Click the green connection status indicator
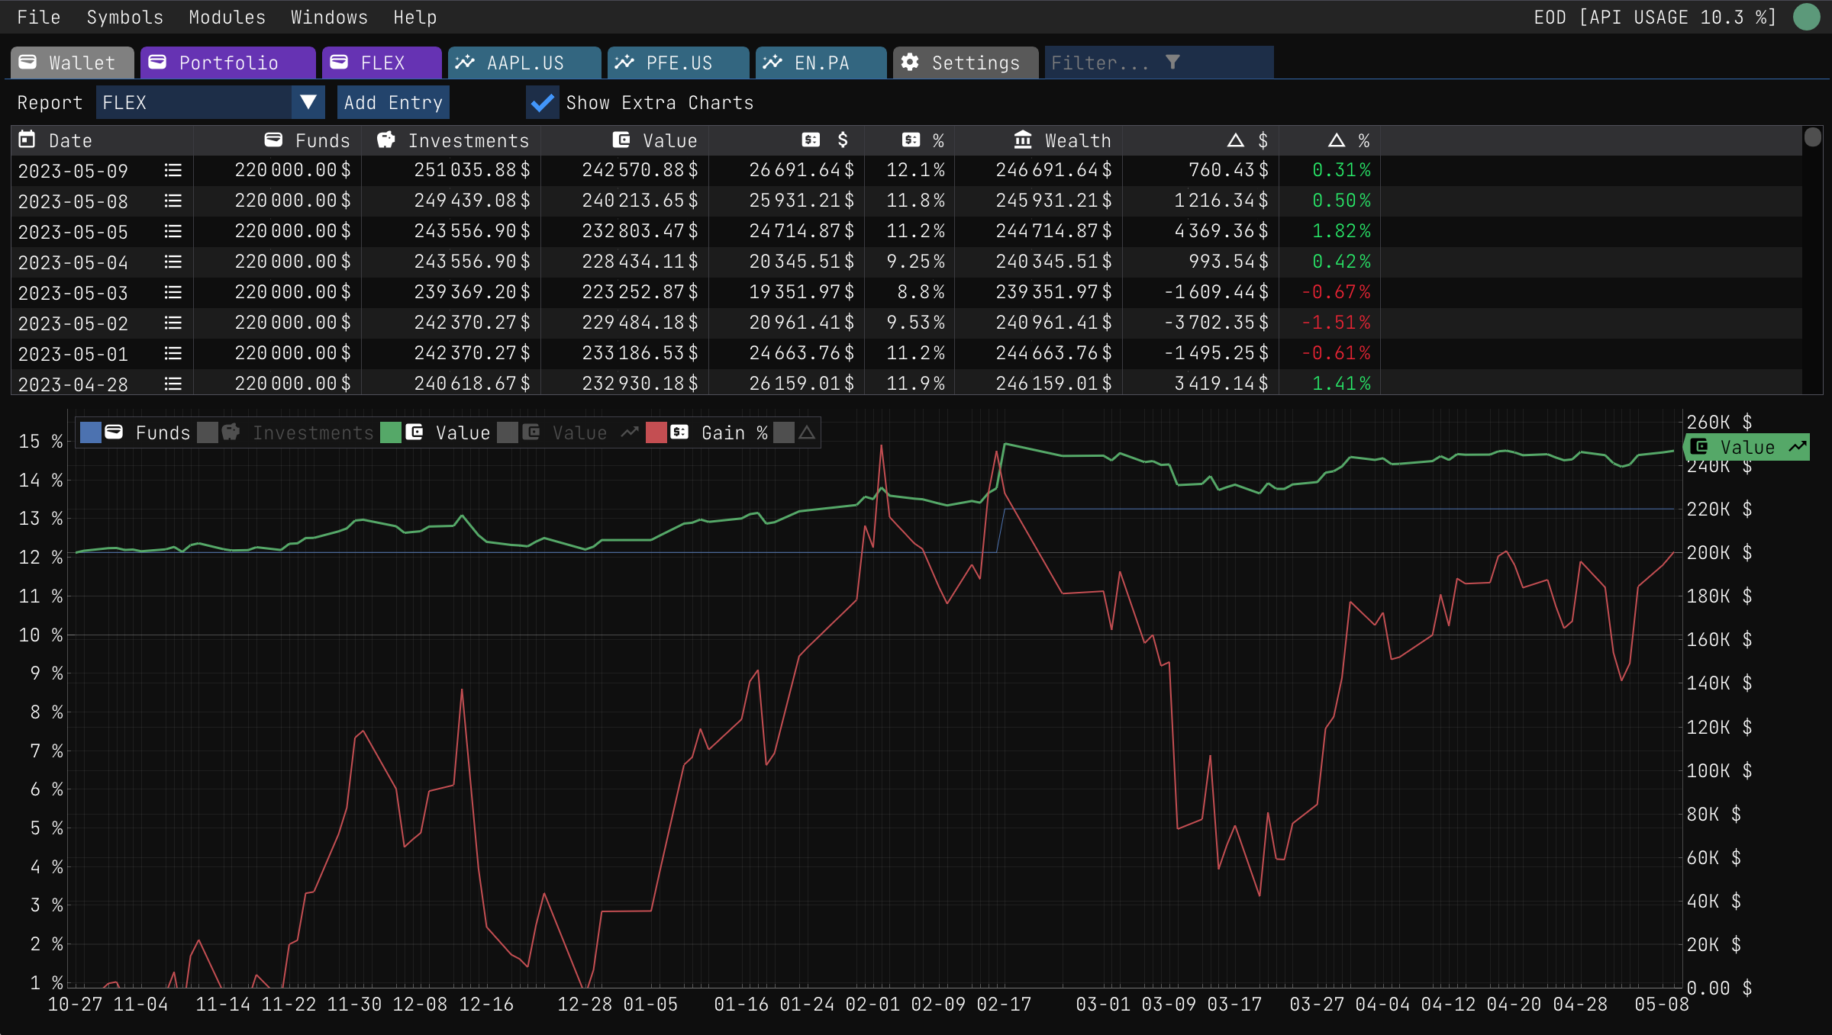This screenshot has width=1832, height=1035. (x=1807, y=17)
